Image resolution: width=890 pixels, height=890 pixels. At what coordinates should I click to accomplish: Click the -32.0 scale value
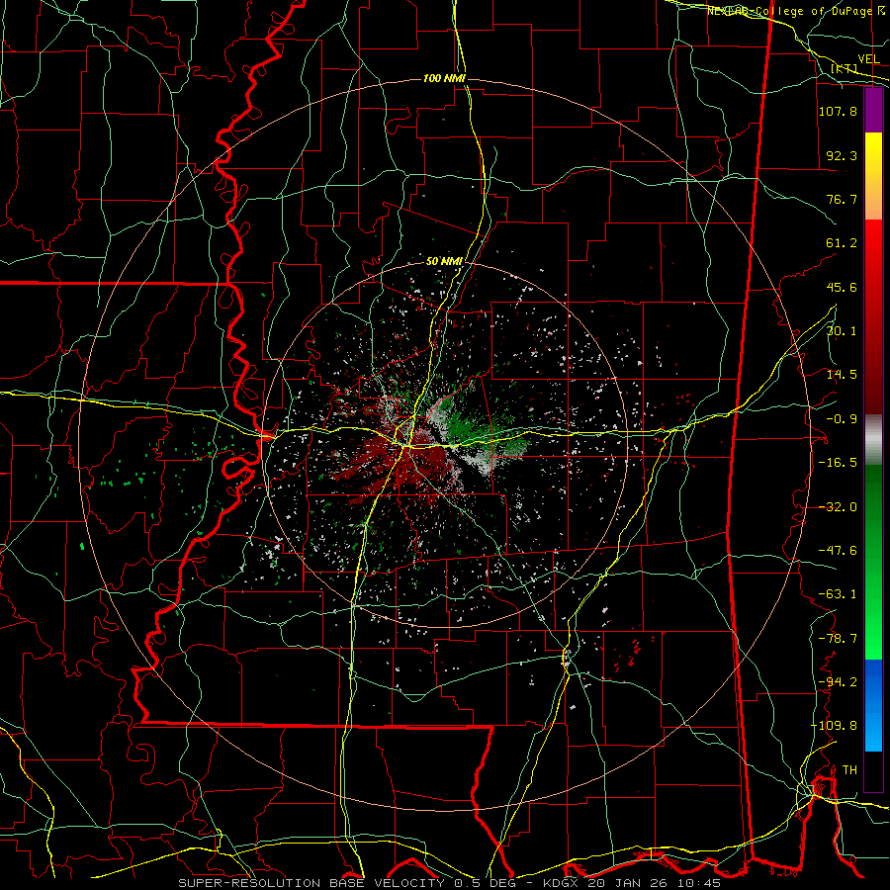click(x=838, y=507)
